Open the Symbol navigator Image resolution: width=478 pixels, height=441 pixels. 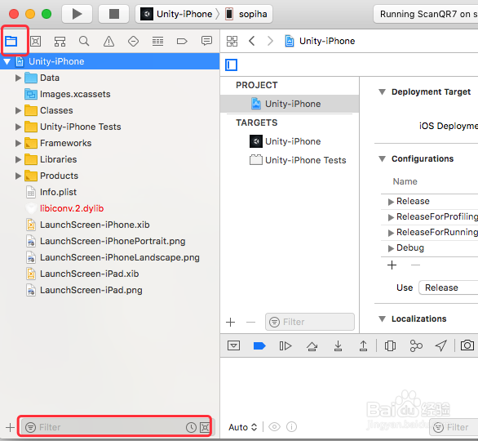point(60,41)
